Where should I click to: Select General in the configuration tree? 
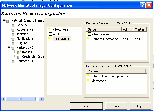click(22, 25)
